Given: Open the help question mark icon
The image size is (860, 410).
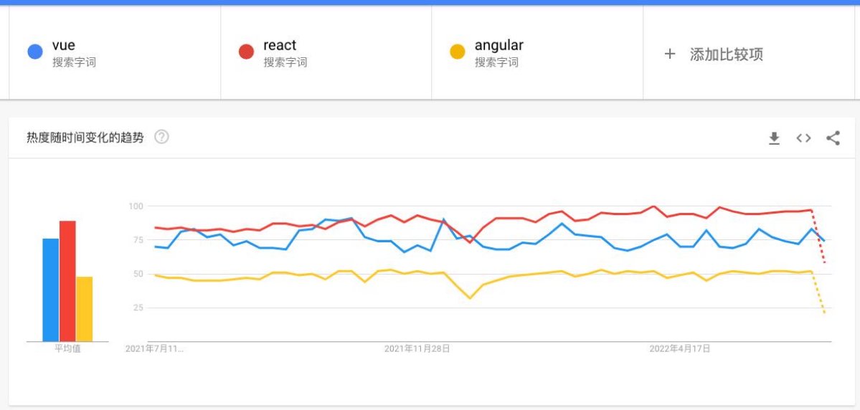Looking at the screenshot, I should click(161, 137).
